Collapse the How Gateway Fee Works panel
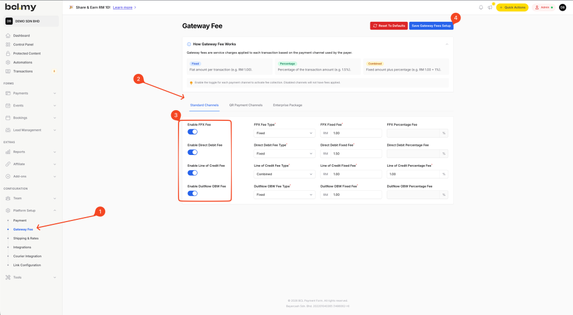The height and width of the screenshot is (315, 573). click(446, 44)
